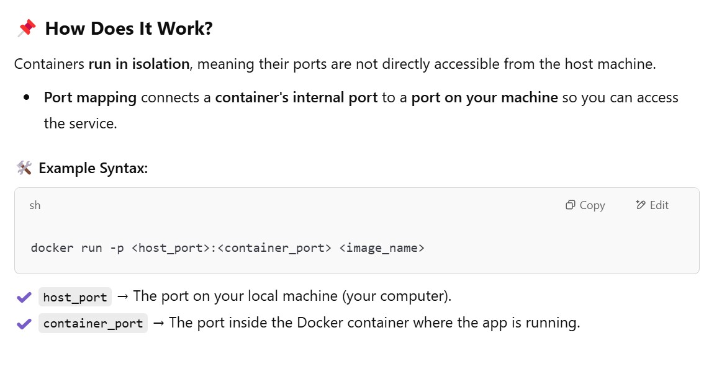Click the purple checkmark beside container_port

tap(24, 323)
